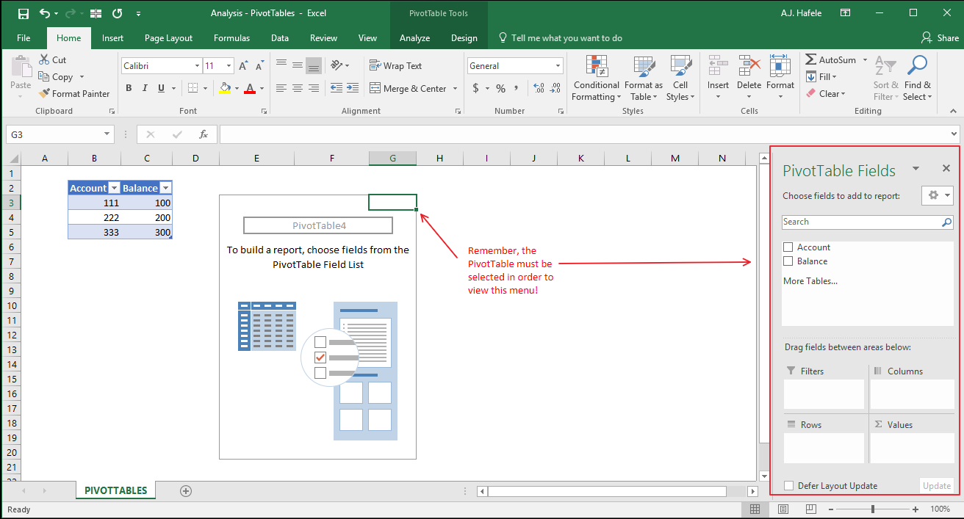The width and height of the screenshot is (964, 519).
Task: Choose fill color swatch button
Action: (x=225, y=88)
